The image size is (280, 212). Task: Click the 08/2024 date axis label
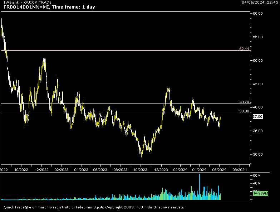pyautogui.click(x=239, y=170)
